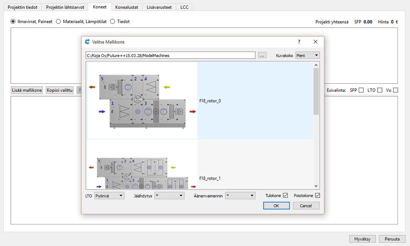Click the Valitse Mallikone dialog app icon
This screenshot has width=410, height=246.
(x=87, y=42)
